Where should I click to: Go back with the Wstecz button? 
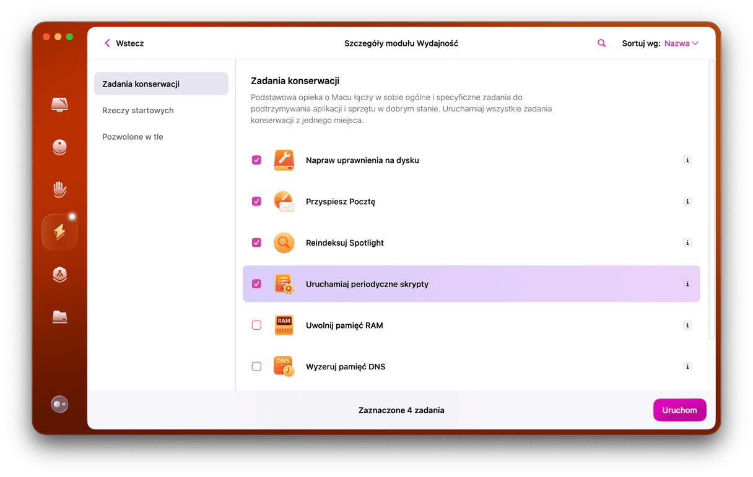click(124, 43)
